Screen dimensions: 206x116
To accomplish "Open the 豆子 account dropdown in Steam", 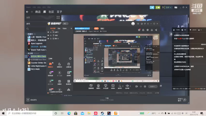I will pyautogui.click(x=169, y=7).
